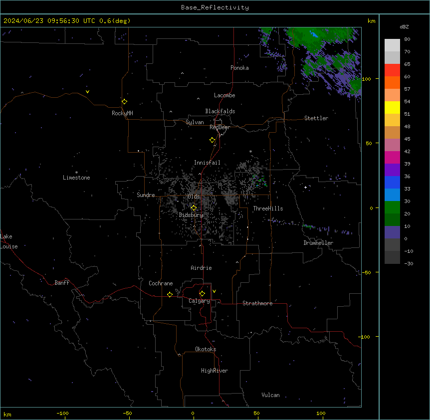
Task: Select the magenta 39-42 dBZ legend swatch
Action: click(x=392, y=157)
